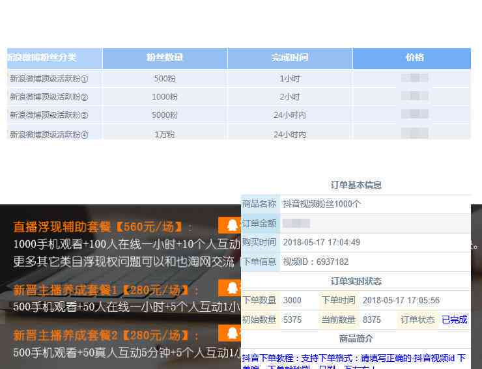482x369 pixels.
Task: Click the 5000粉 quantity cell
Action: click(x=165, y=115)
